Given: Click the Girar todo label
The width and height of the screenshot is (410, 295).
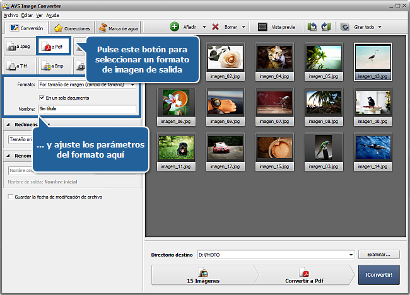Looking at the screenshot, I should pos(364,27).
